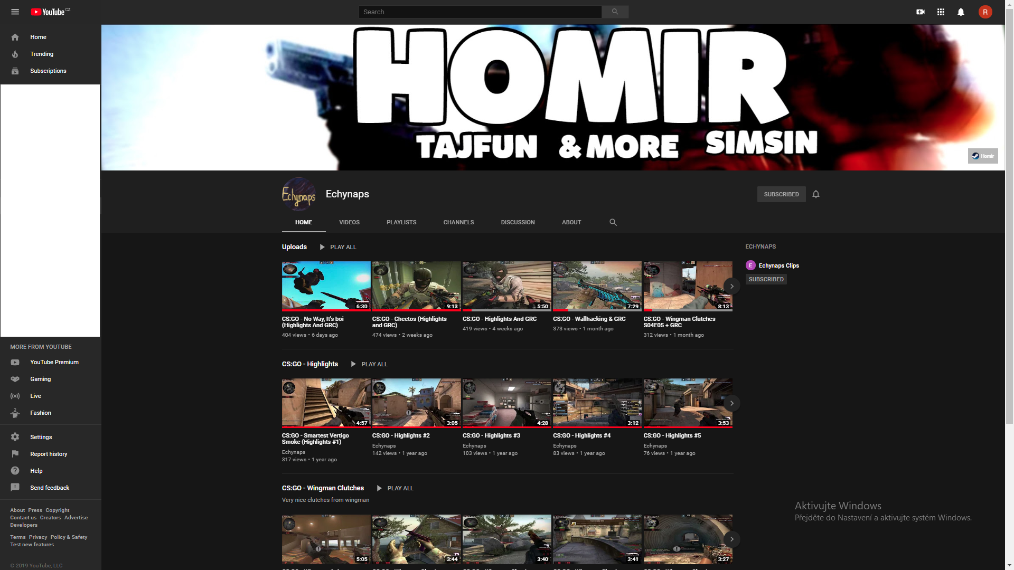Switch to the Playlists tab
Screen dimensions: 1014x570
[x=401, y=222]
